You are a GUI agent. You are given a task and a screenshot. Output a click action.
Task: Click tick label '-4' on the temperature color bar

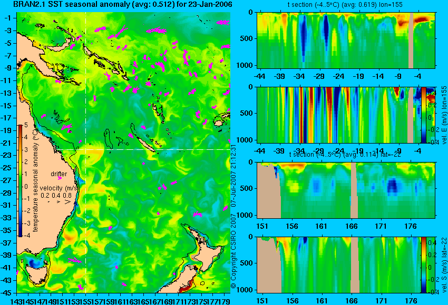pyautogui.click(x=26, y=236)
